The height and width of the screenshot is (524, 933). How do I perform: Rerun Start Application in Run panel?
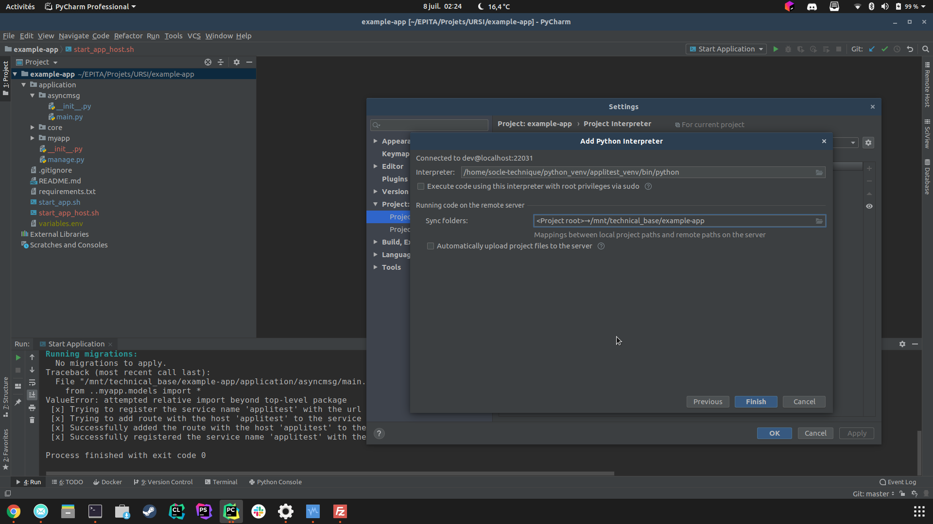coord(18,358)
